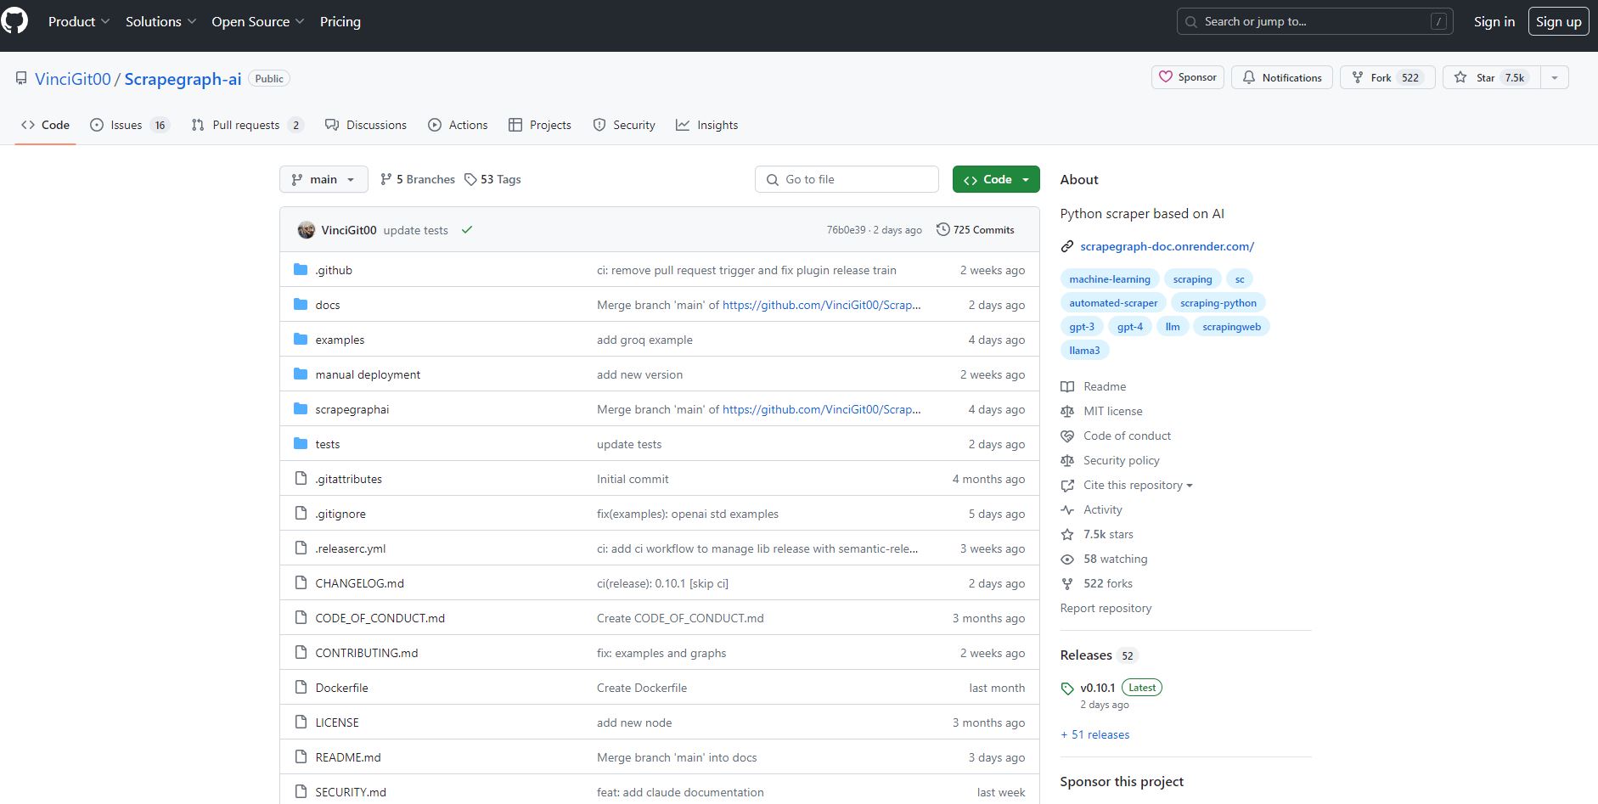Open the 725 Commits history
This screenshot has height=804, width=1598.
pyautogui.click(x=975, y=230)
